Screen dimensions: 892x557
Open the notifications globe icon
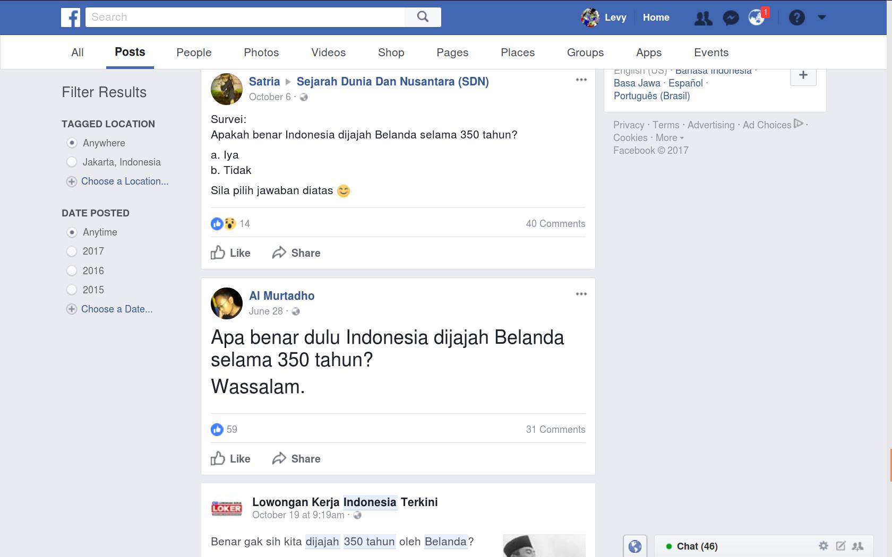pos(756,18)
